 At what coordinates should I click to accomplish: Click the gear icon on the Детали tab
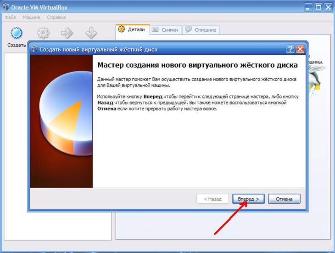(x=121, y=29)
